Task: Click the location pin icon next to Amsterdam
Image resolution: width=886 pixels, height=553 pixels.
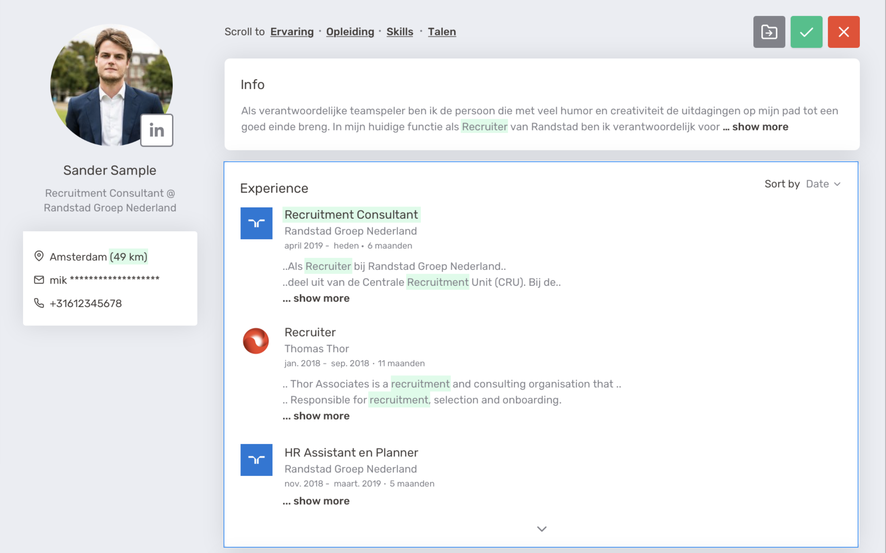Action: (x=39, y=256)
